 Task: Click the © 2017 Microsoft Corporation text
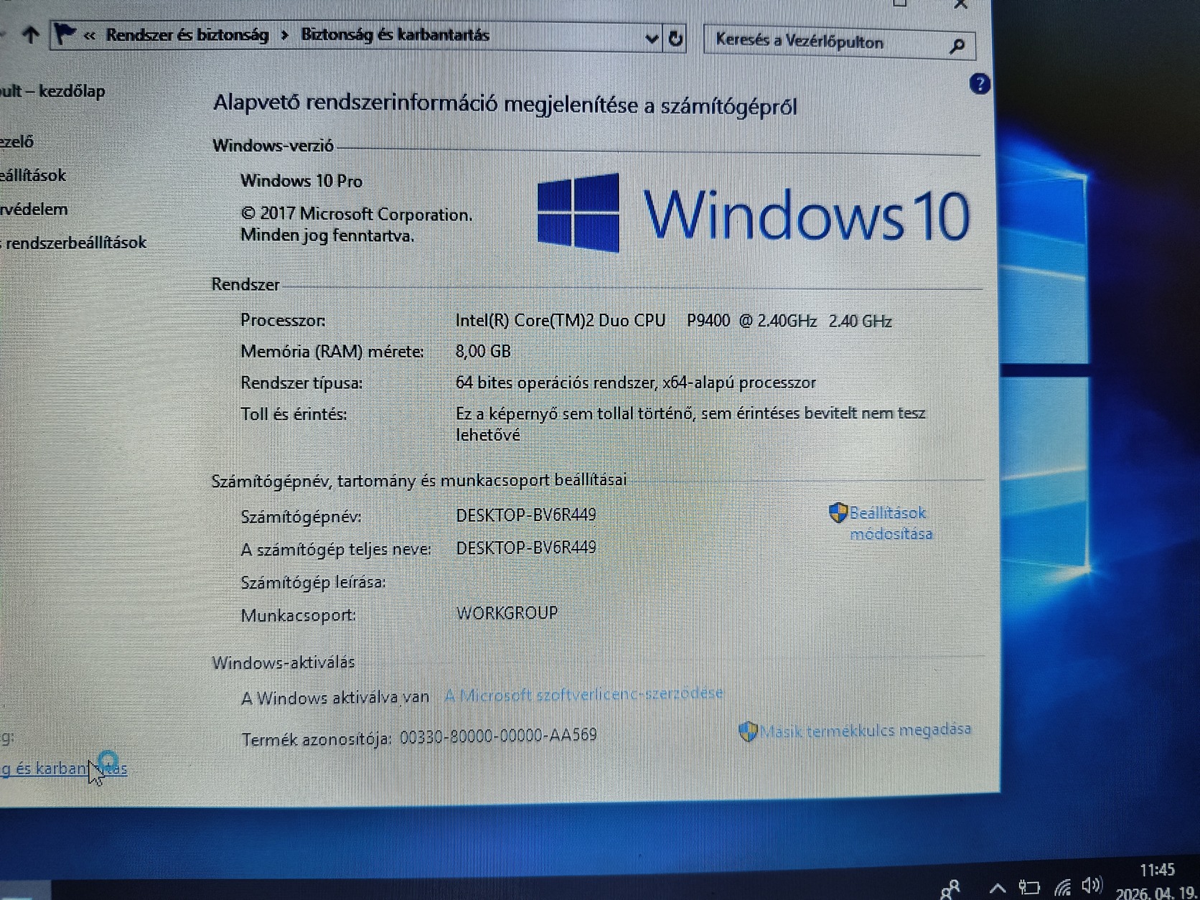point(357,214)
